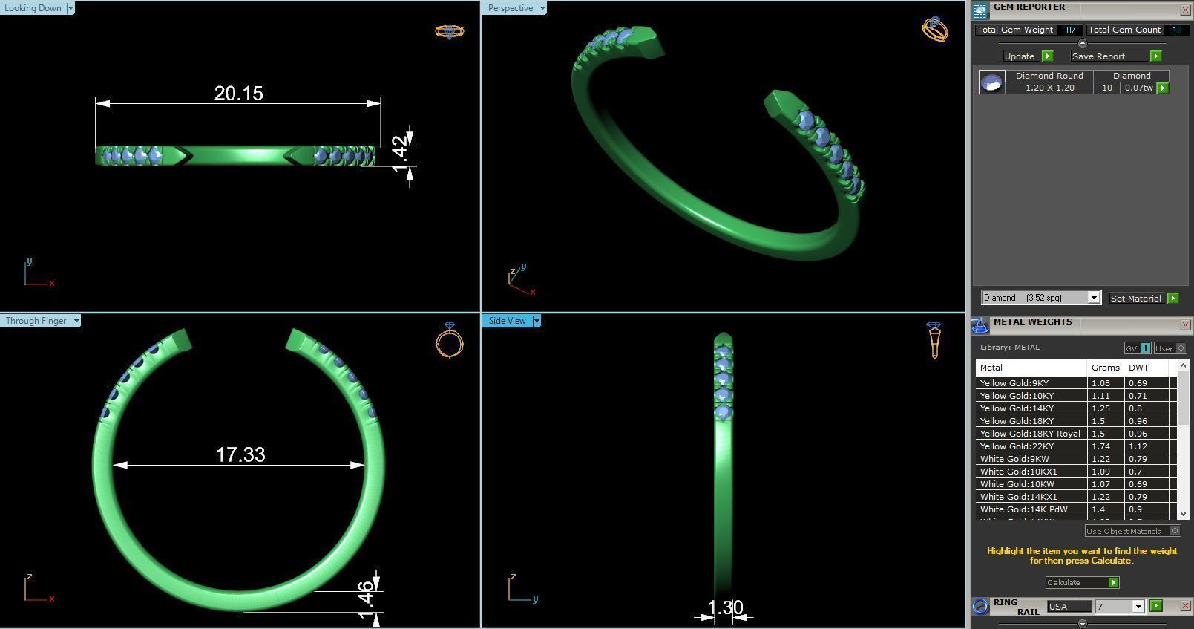Screen dimensions: 1194x629
Task: Close the Metal Weights panel
Action: (1184, 325)
